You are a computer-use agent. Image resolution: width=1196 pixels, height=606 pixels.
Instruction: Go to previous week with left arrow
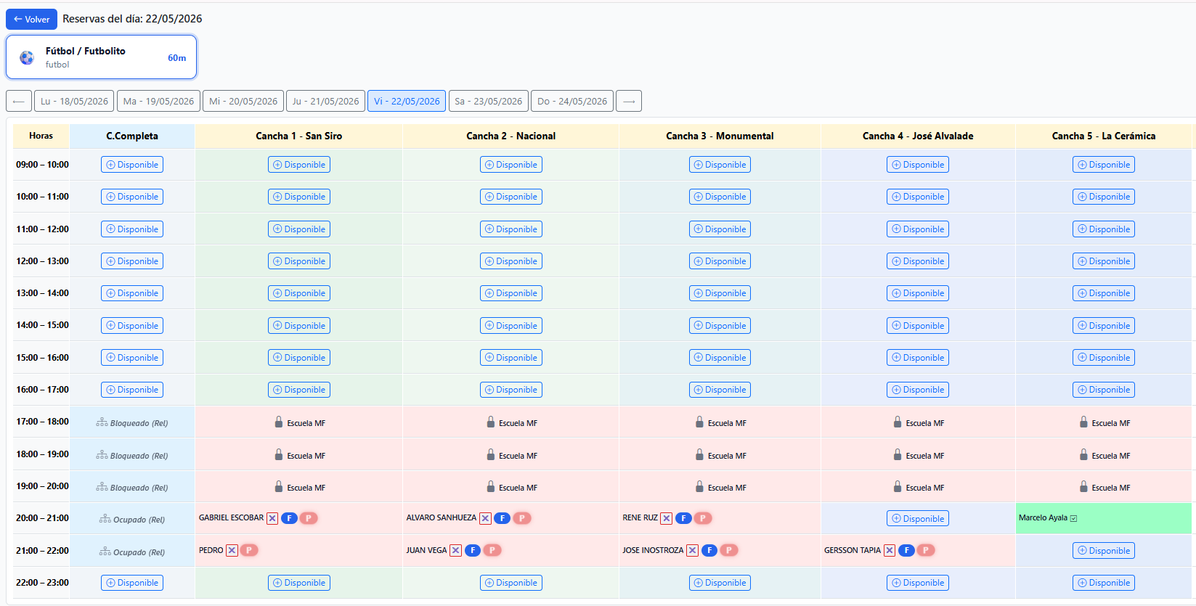coord(19,101)
